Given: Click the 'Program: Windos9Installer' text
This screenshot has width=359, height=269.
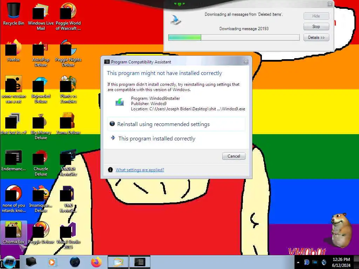Looking at the screenshot, I should [155, 98].
